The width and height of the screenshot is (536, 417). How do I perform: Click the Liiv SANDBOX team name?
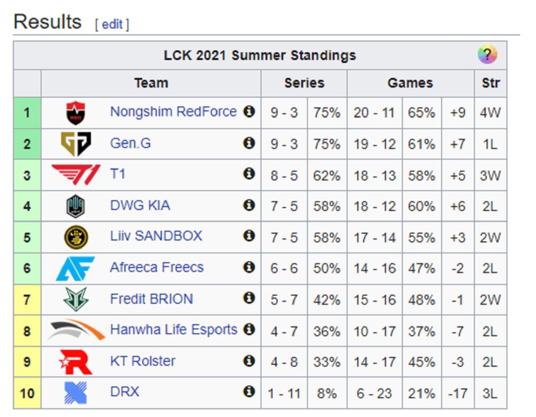pos(156,236)
